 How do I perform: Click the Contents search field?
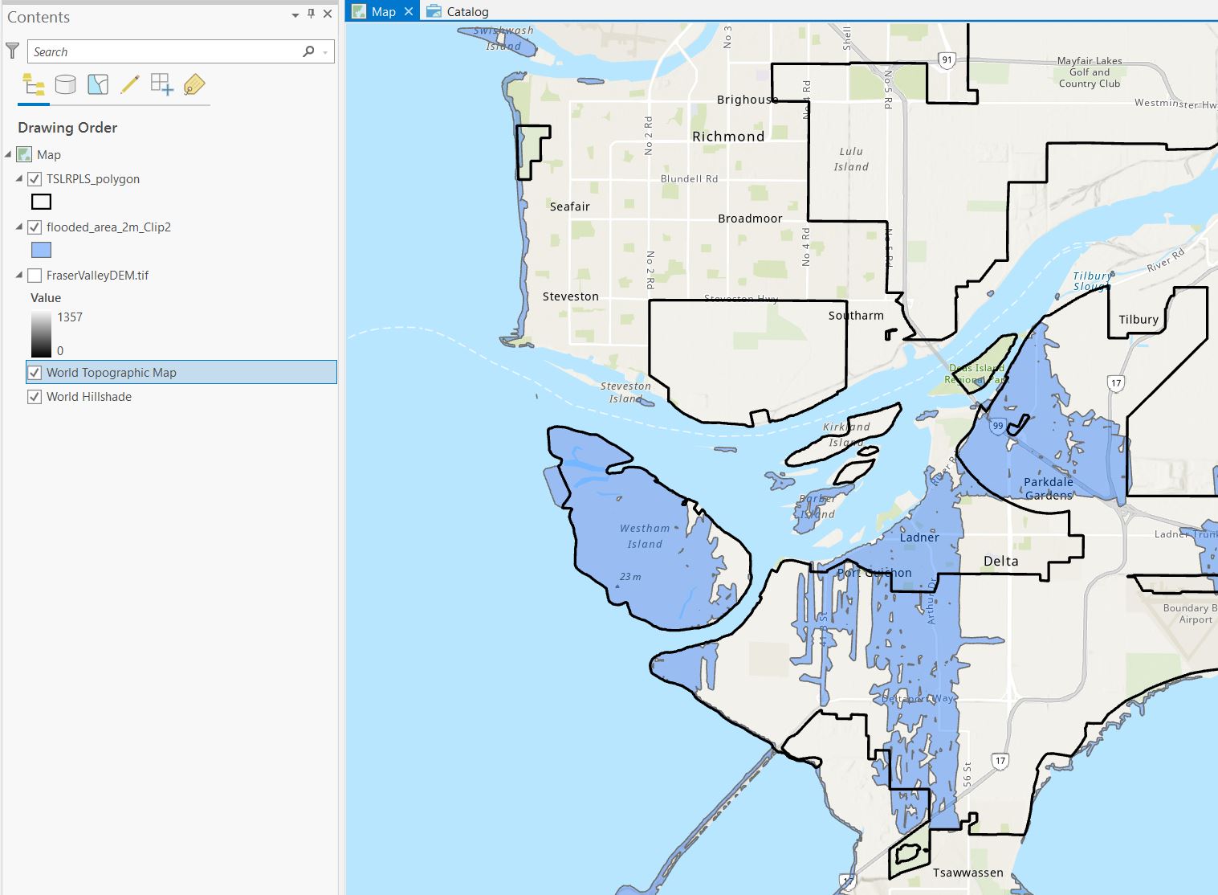pyautogui.click(x=165, y=51)
